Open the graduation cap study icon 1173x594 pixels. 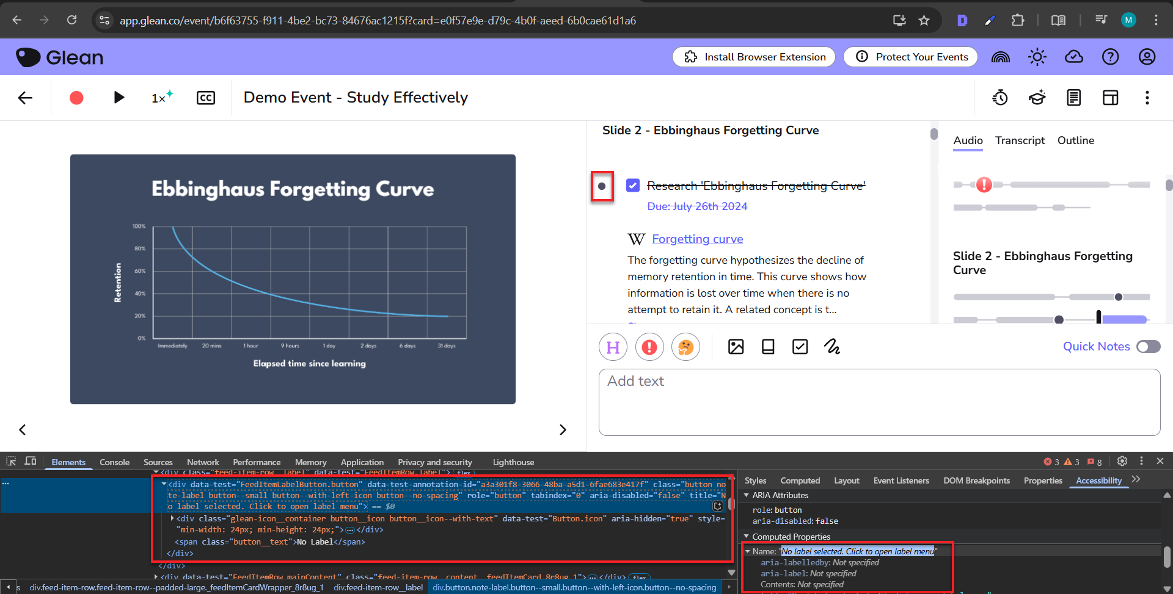point(1037,98)
